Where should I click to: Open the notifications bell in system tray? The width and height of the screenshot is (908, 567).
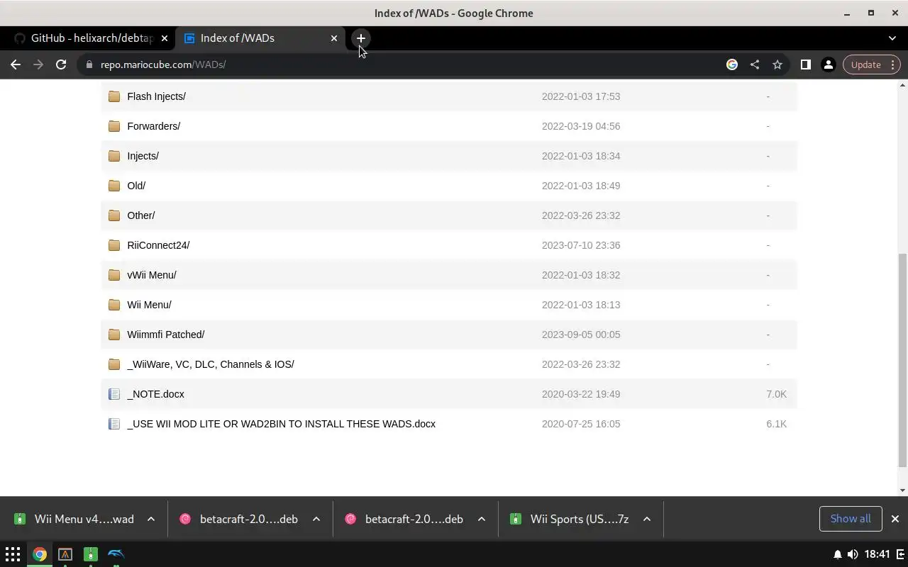pyautogui.click(x=837, y=554)
